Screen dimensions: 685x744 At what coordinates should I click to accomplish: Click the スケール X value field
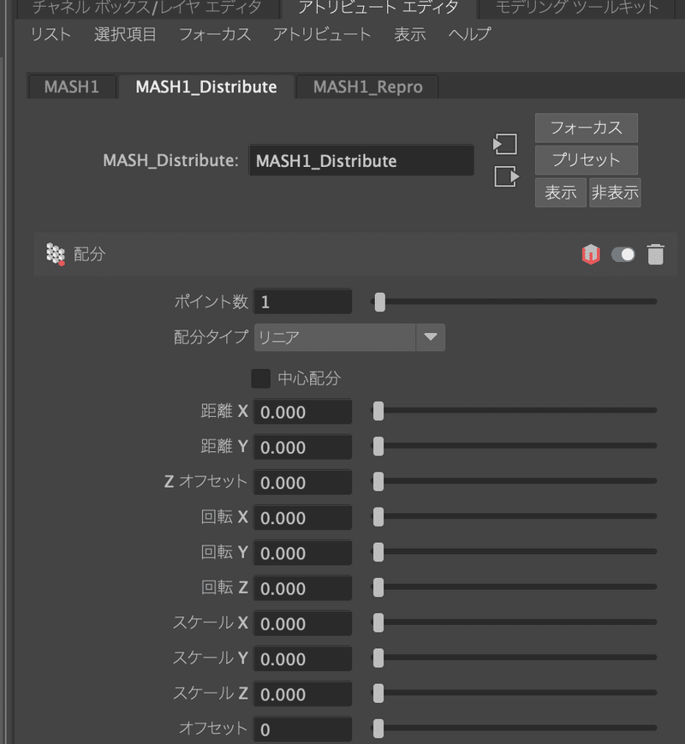(303, 623)
